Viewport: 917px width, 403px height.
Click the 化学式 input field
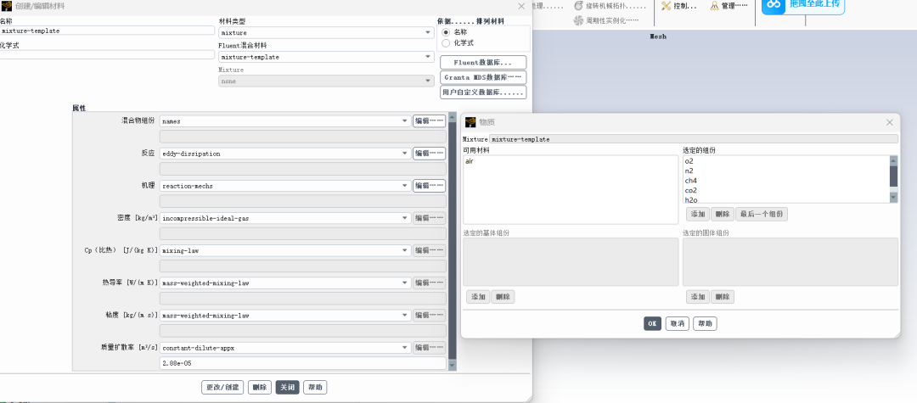tap(107, 54)
